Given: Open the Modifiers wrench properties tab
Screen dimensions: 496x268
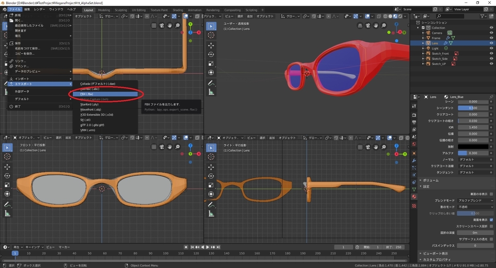Looking at the screenshot, I should click(x=414, y=160).
